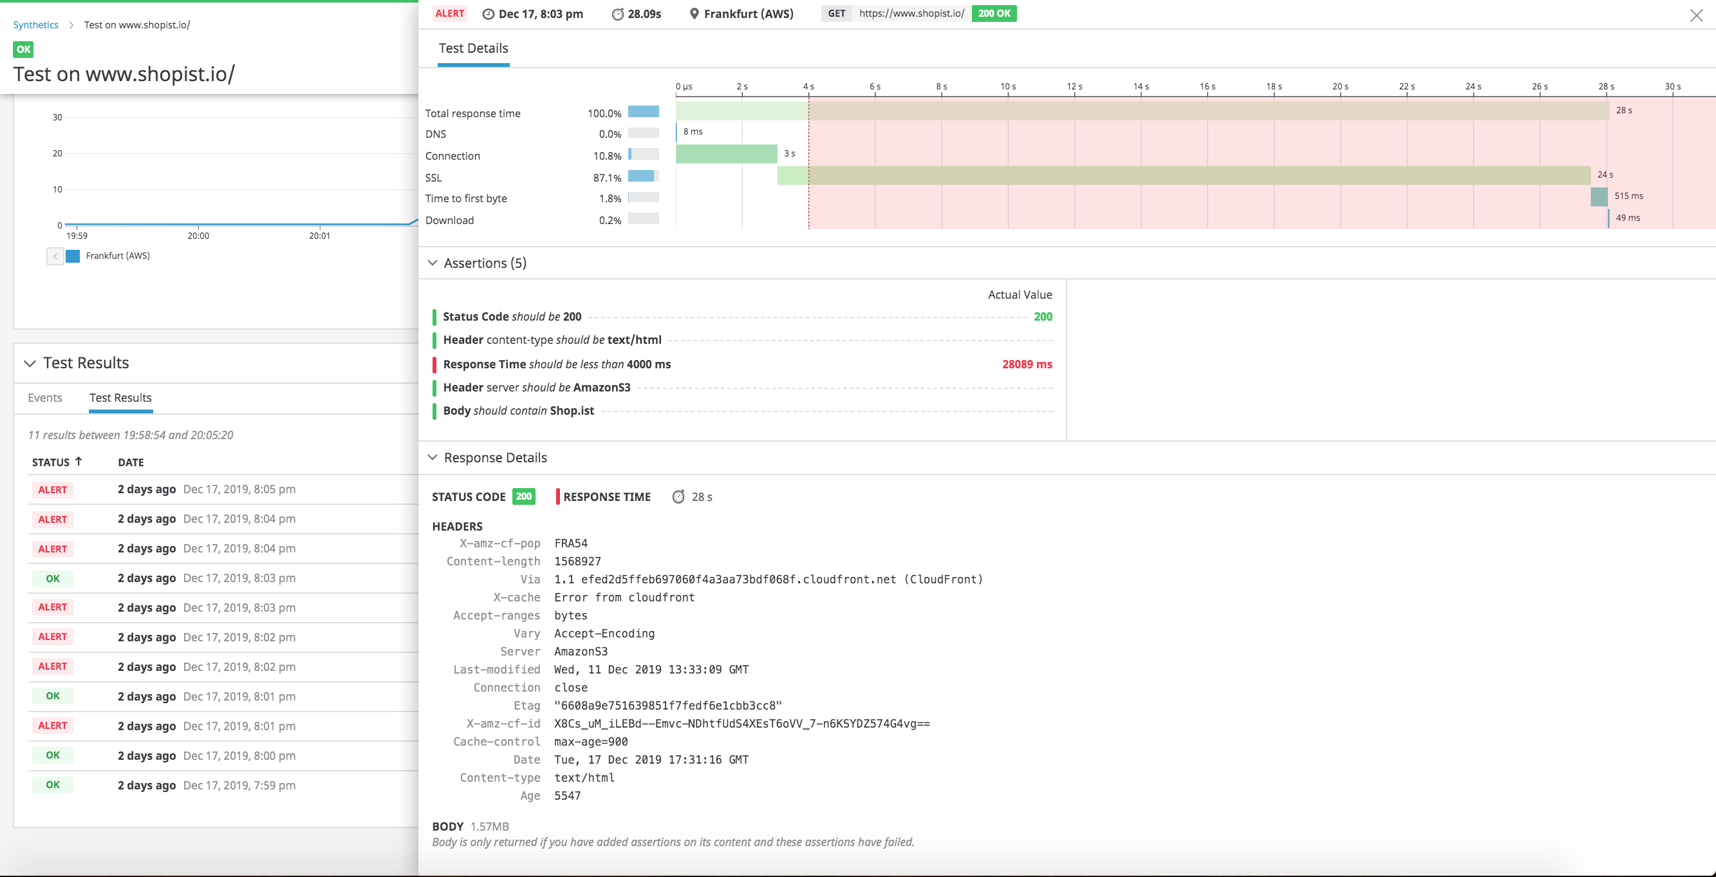Screen dimensions: 1716x877
Task: Open the ALERT result from 8:05 pm
Action: point(223,489)
